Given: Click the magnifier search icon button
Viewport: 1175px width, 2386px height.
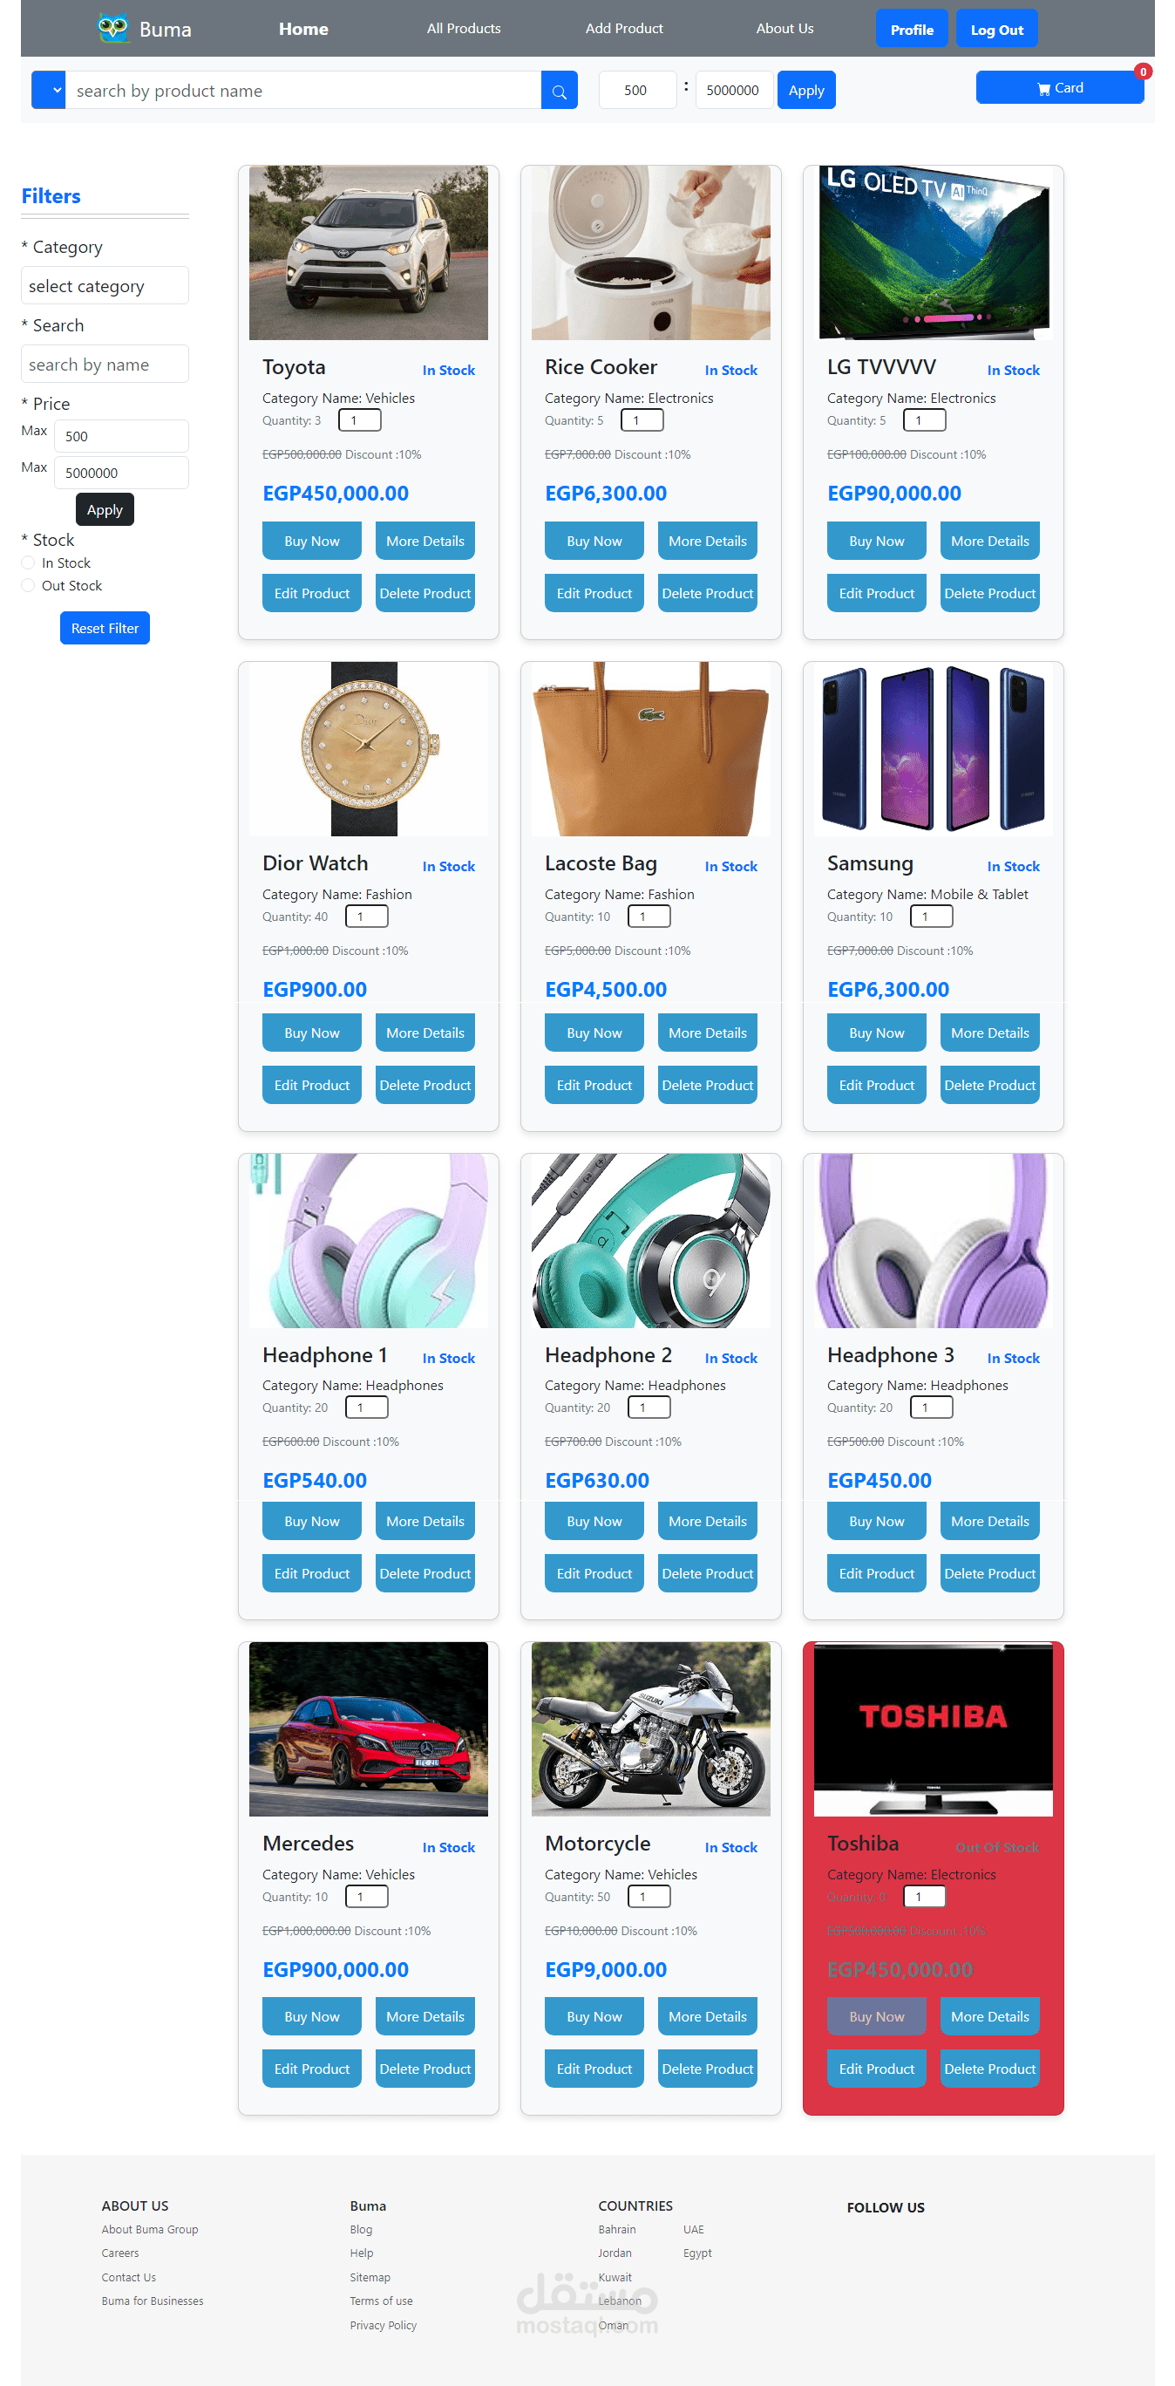Looking at the screenshot, I should point(559,91).
